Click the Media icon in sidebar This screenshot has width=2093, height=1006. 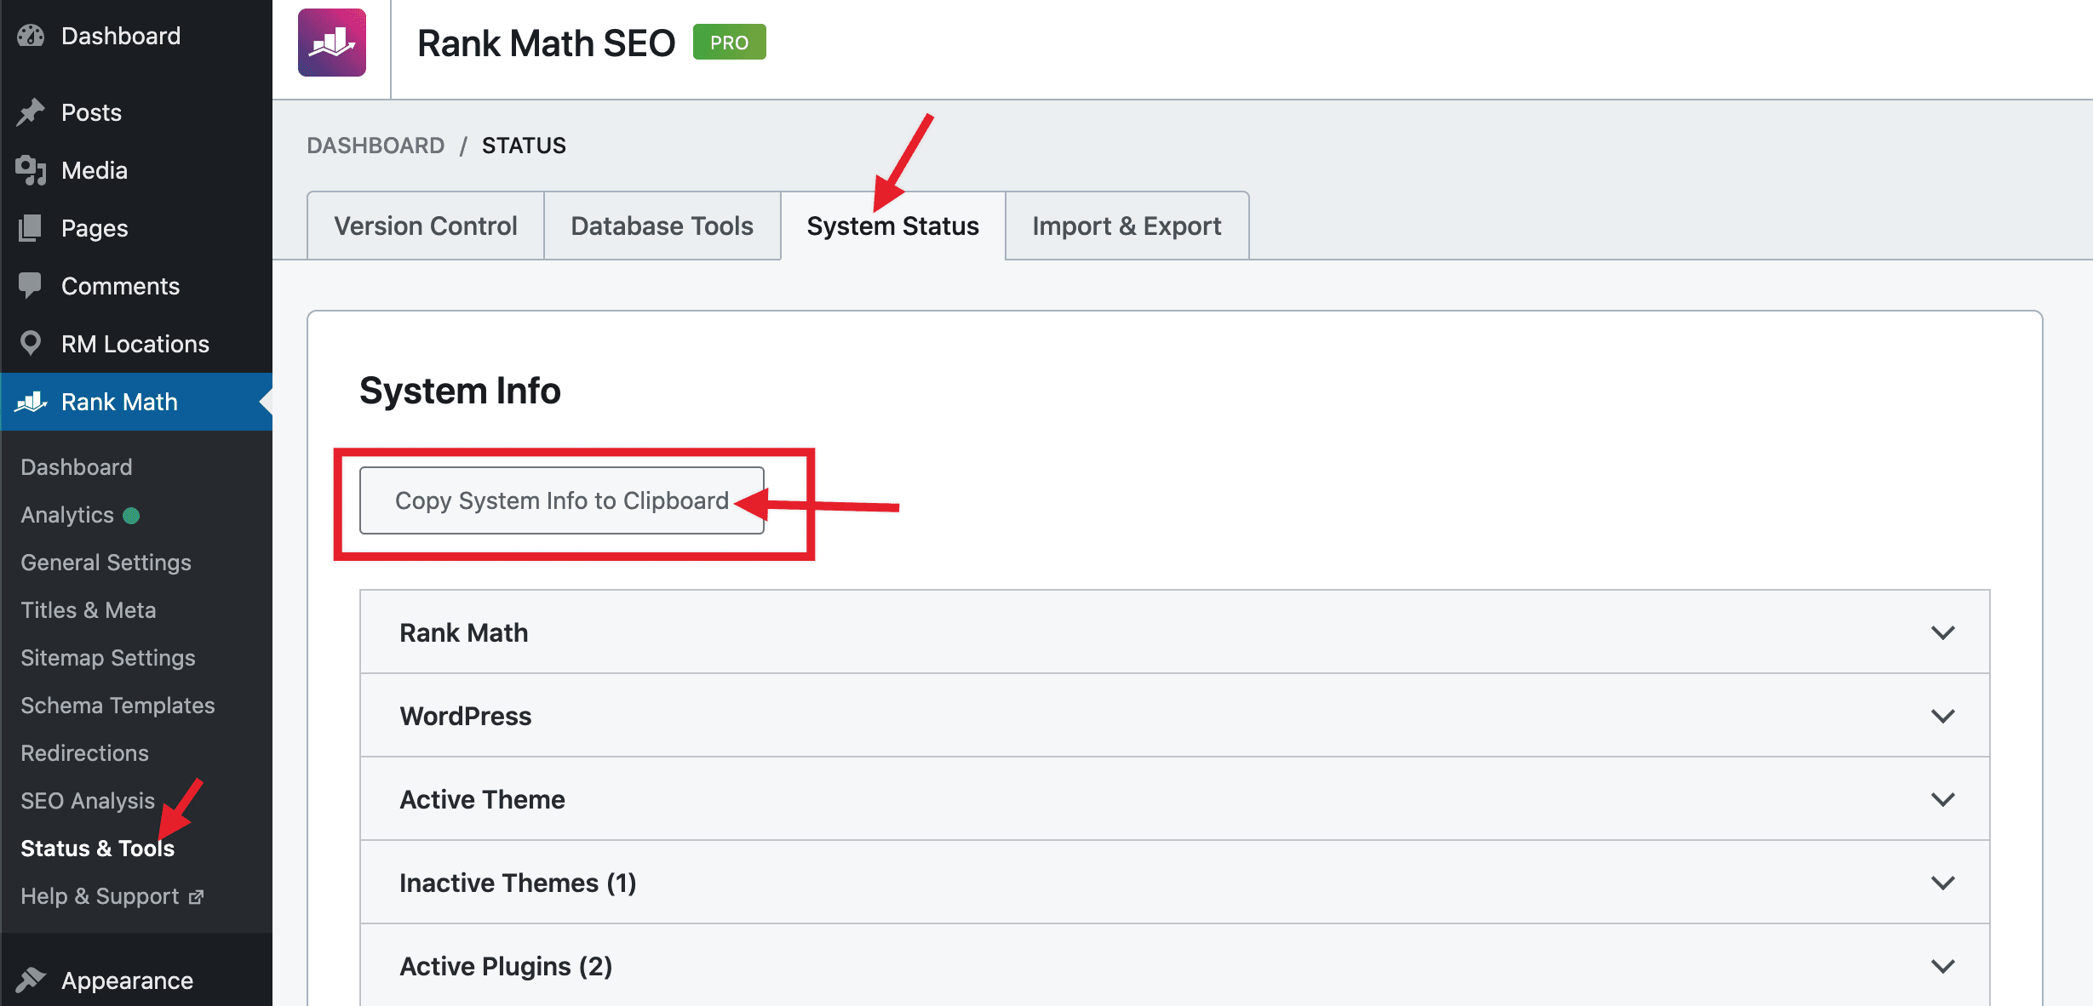tap(31, 170)
